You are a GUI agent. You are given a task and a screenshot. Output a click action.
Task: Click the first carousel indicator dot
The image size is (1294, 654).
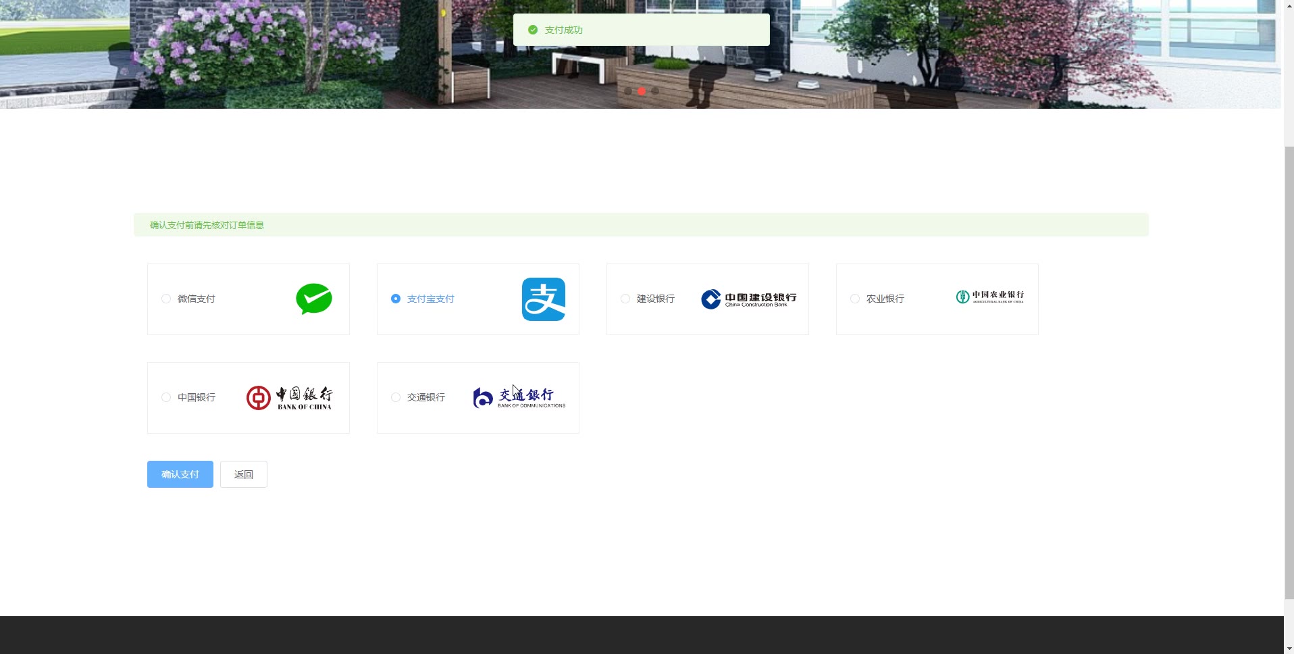(x=628, y=91)
